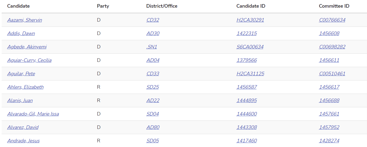Click committee ID 1456608
The width and height of the screenshot is (367, 147).
[x=329, y=33]
